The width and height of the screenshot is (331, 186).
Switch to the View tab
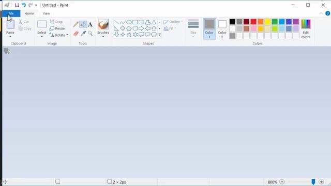pos(46,13)
